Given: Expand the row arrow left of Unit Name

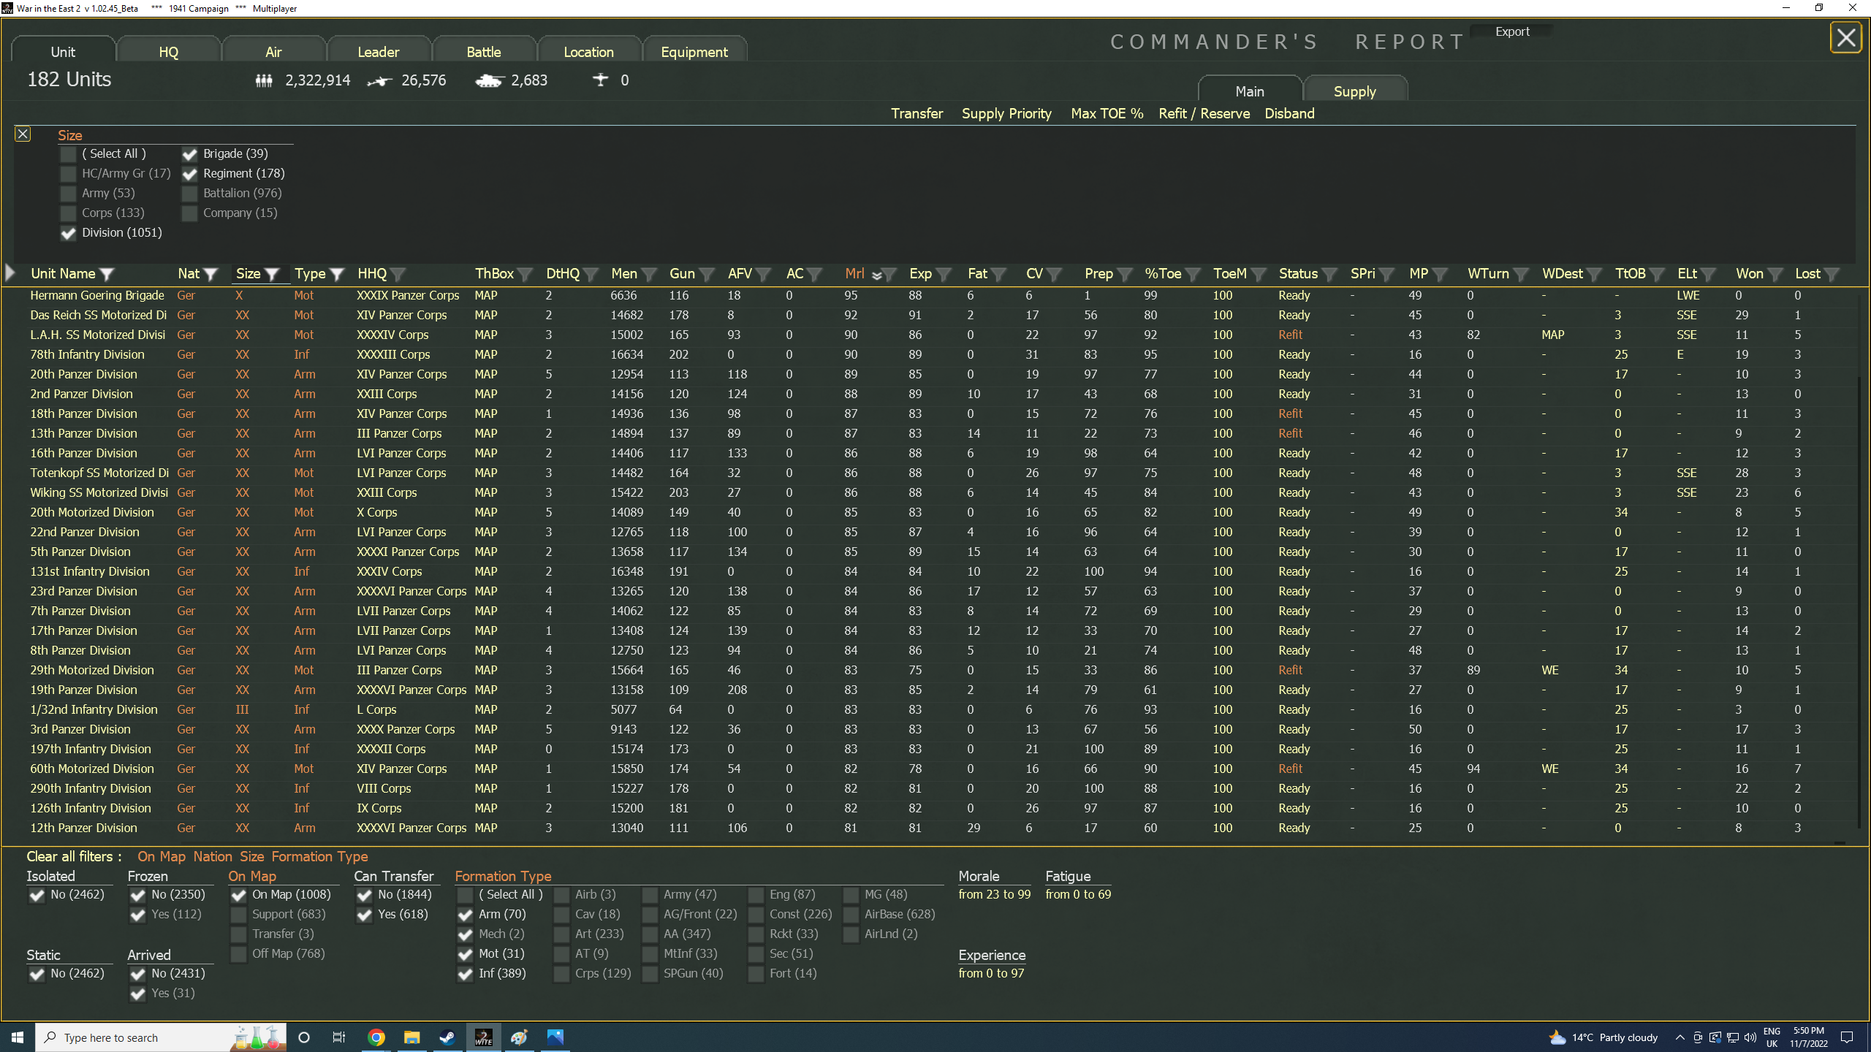Looking at the screenshot, I should tap(10, 273).
